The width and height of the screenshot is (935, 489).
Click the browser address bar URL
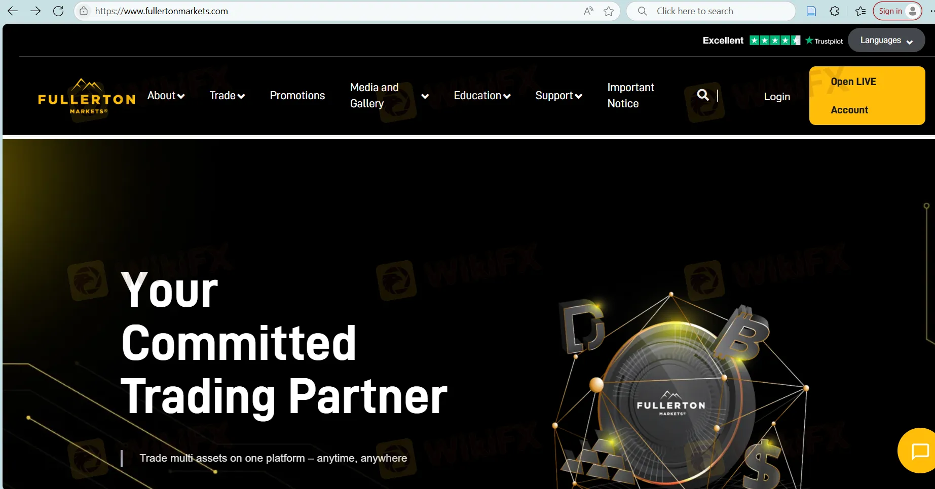click(x=162, y=11)
